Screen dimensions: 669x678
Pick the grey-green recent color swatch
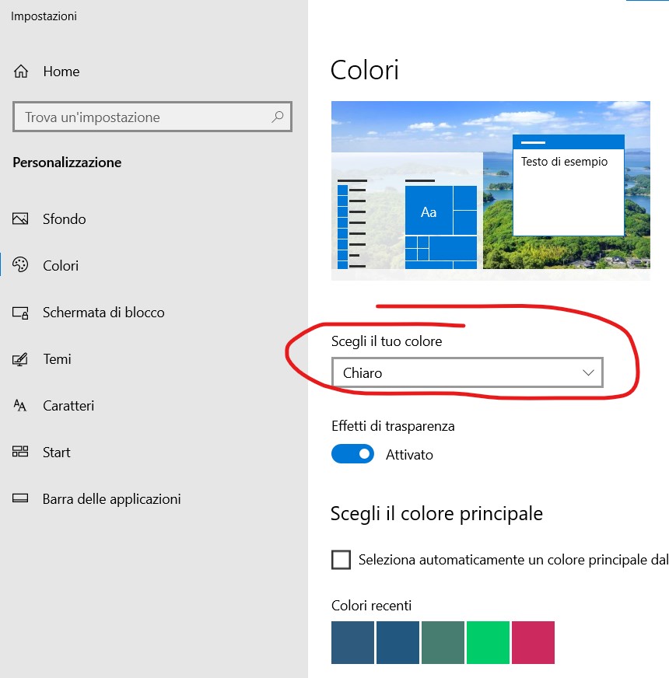pos(443,642)
